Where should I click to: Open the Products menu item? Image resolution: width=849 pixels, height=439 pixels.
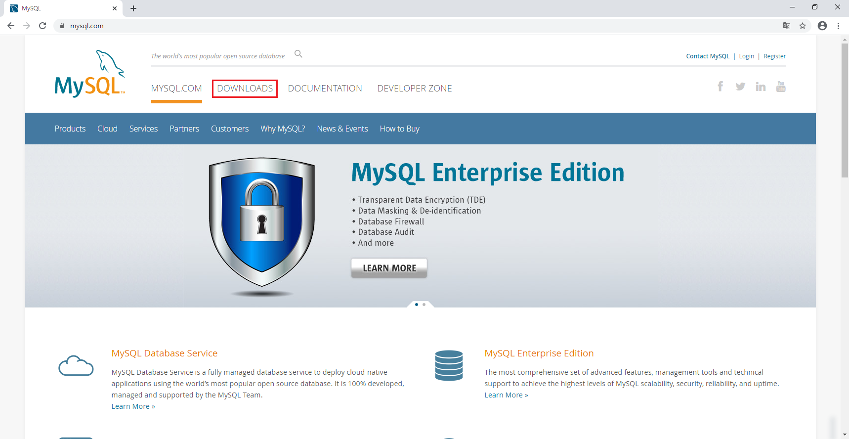tap(70, 129)
